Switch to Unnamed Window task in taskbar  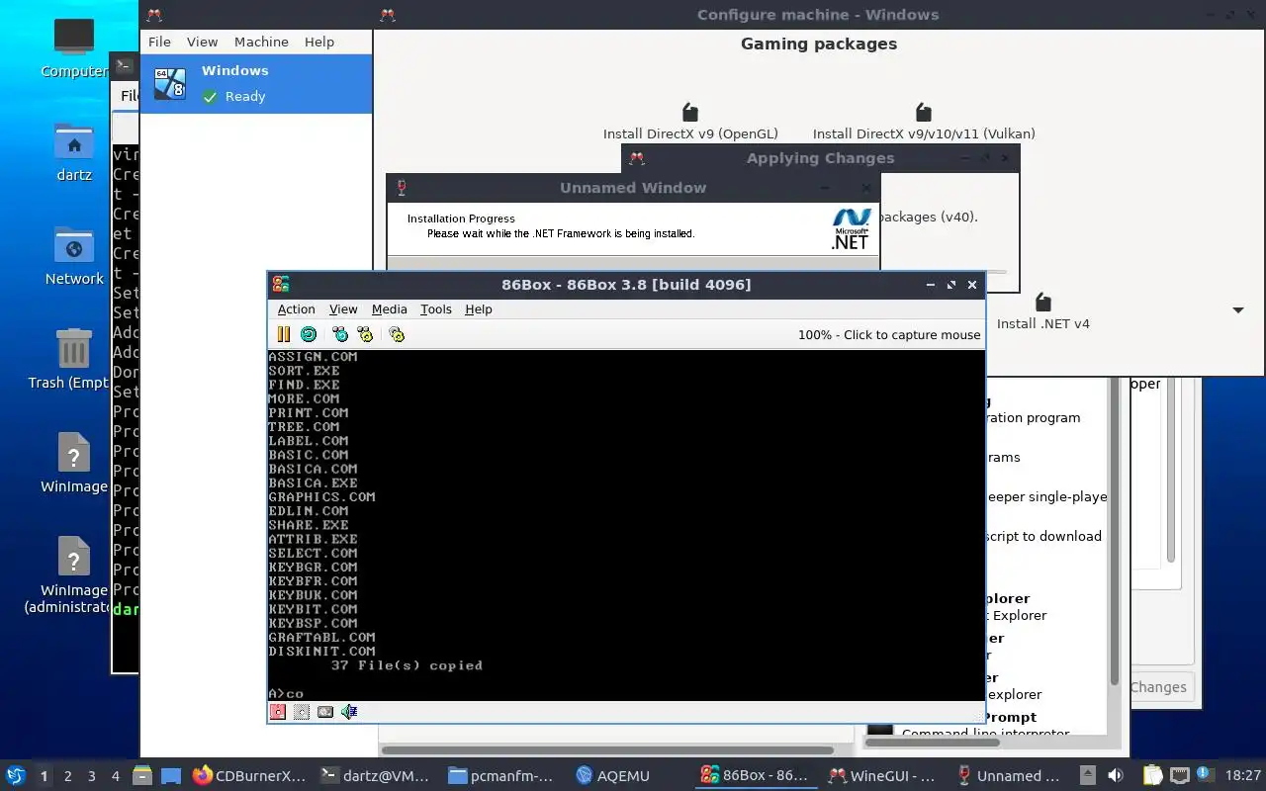pyautogui.click(x=1008, y=775)
